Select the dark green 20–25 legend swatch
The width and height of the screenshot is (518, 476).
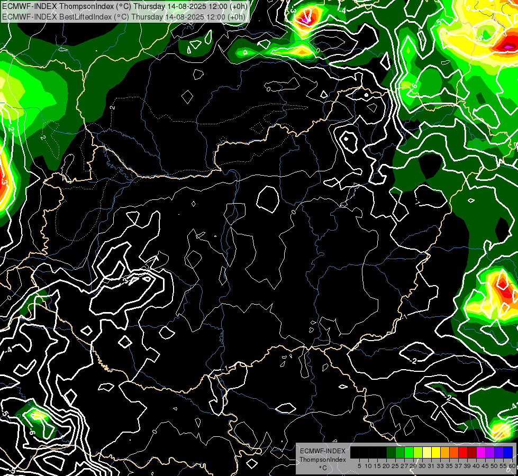click(x=391, y=452)
